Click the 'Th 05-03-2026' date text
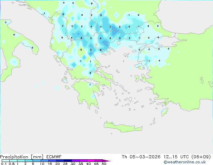The height and width of the screenshot is (165, 213). 141,157
